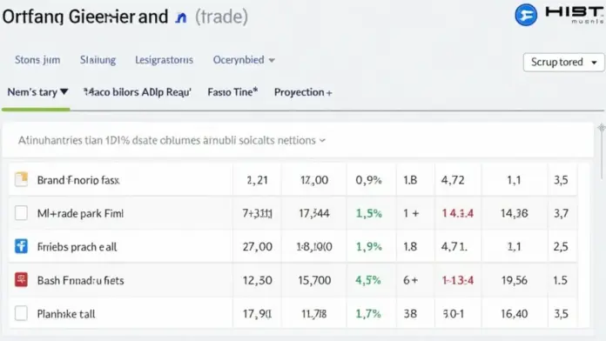Expand the Nem's tary dropdown arrow

tap(64, 92)
